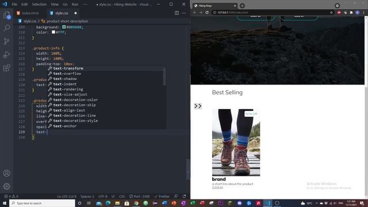368x207 pixels.
Task: Open the Selection menu
Action: pyautogui.click(x=39, y=4)
